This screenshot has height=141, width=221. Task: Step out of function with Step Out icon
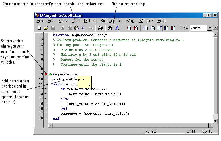point(159,28)
